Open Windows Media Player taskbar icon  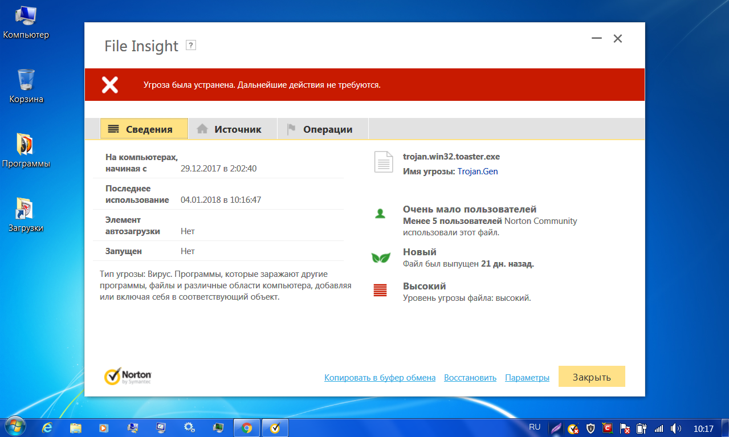click(104, 427)
